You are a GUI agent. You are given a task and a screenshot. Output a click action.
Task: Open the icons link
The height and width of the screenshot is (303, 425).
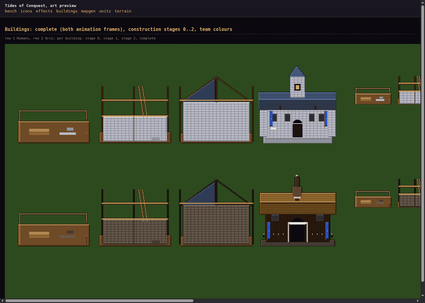(x=26, y=11)
